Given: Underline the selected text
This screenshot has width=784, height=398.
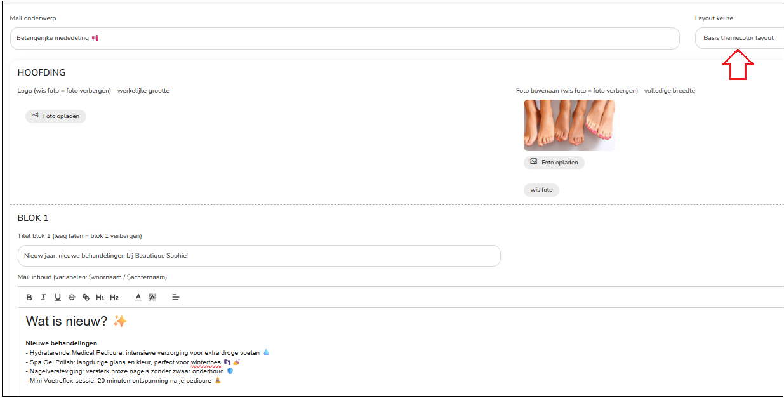Looking at the screenshot, I should [58, 297].
